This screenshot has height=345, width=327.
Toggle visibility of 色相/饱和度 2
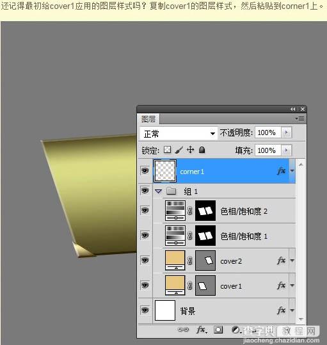[145, 211]
